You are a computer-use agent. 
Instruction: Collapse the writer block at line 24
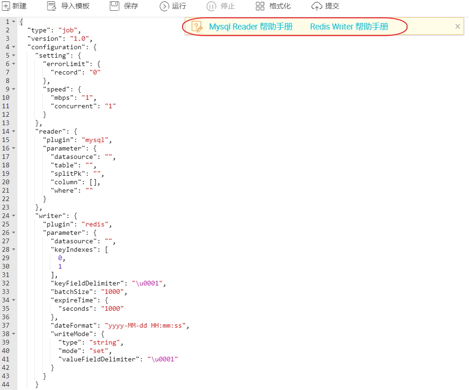tap(14, 216)
